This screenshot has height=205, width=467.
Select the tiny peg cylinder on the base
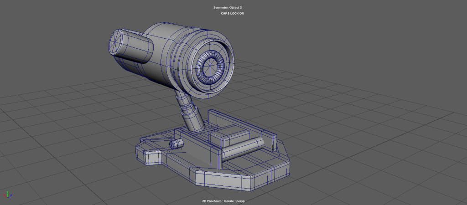[176, 144]
